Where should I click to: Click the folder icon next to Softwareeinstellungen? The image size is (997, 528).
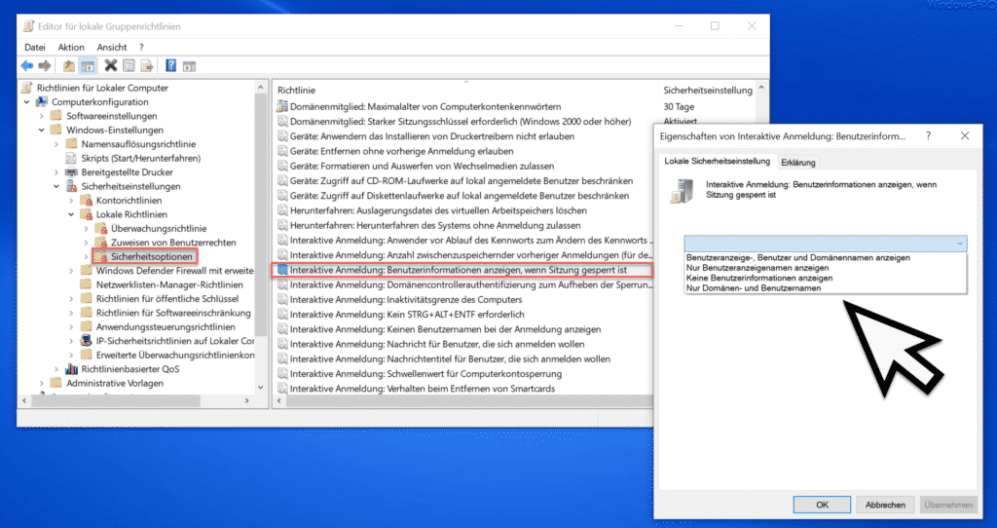(x=56, y=116)
